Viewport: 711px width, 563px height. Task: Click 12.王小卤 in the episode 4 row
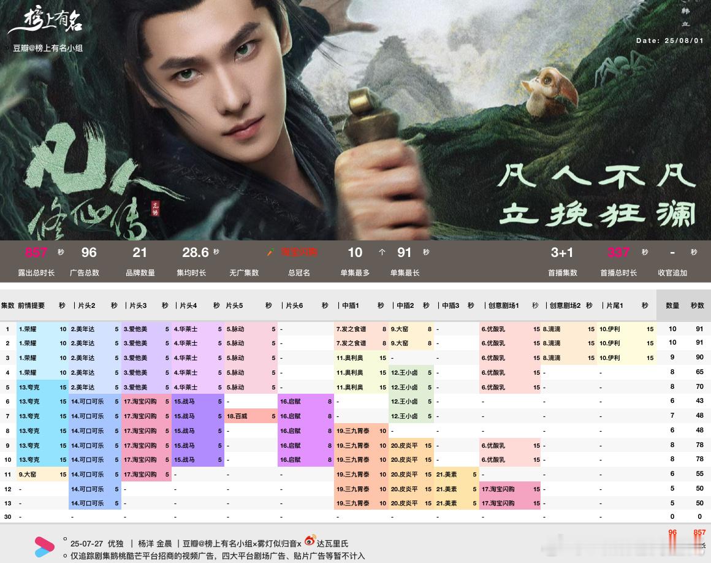tap(404, 372)
